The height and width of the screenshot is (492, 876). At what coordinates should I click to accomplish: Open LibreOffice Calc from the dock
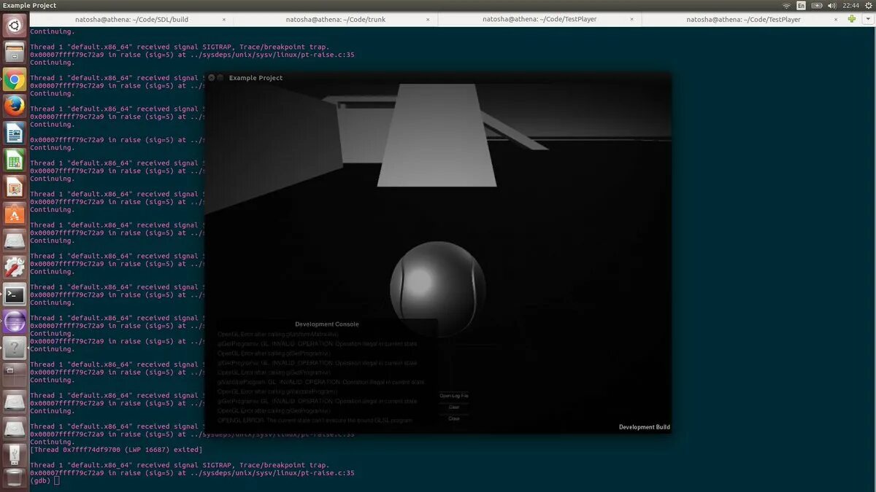click(15, 160)
